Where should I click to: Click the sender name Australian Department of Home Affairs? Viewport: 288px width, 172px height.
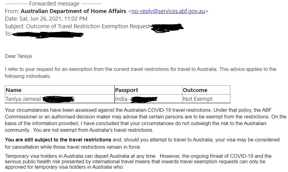tap(73, 12)
